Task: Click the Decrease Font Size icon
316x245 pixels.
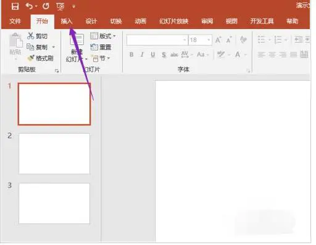Action: 229,39
